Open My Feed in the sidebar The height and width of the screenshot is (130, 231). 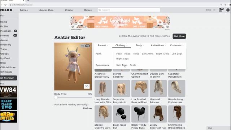tap(5, 58)
